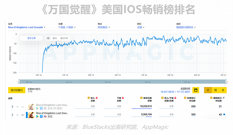Click the R marker in 美国 row
233x135 pixels.
[17, 115]
